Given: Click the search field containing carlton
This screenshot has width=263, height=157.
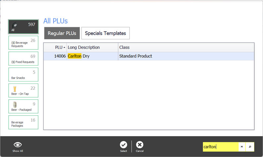Looking at the screenshot, I should pos(220,147).
